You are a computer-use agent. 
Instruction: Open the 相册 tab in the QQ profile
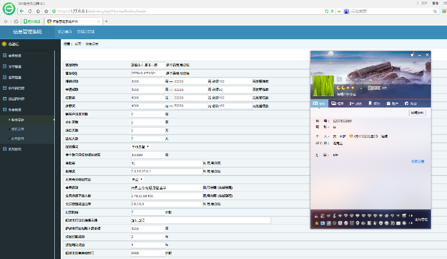[337, 103]
